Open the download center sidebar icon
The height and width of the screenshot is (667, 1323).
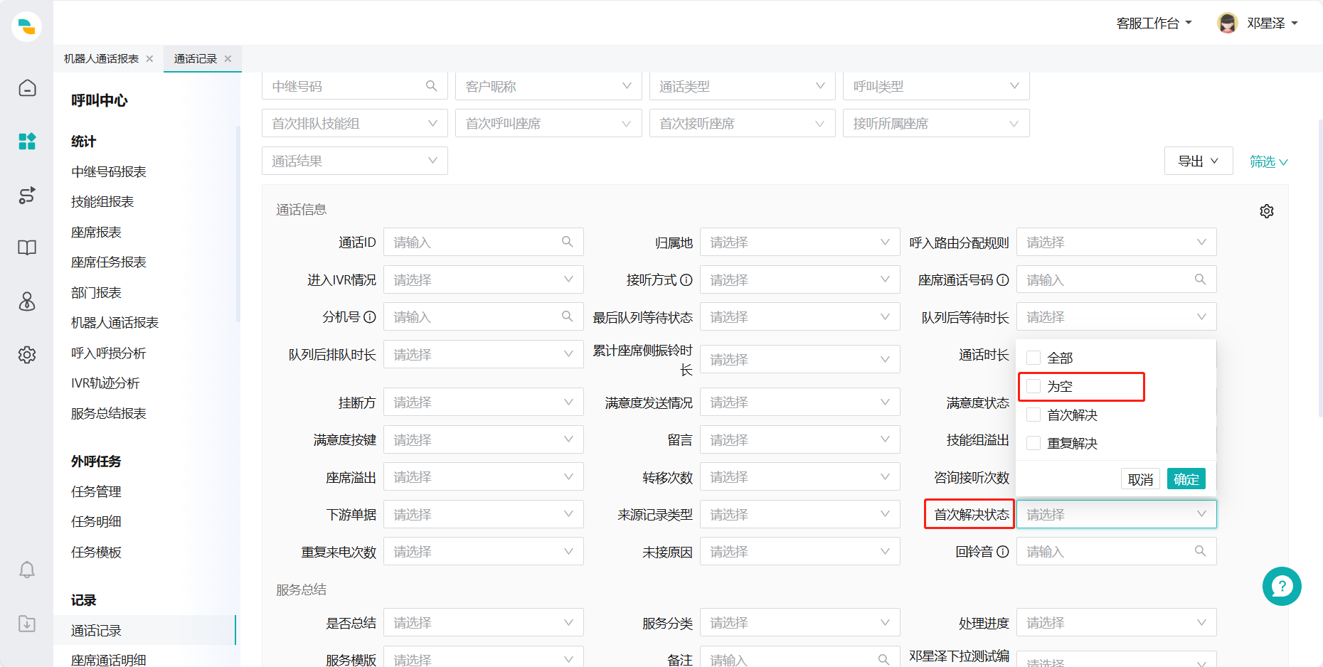click(x=27, y=624)
